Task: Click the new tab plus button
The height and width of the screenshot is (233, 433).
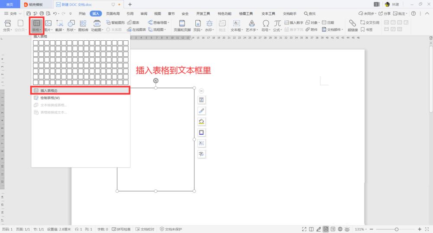Action: tap(130, 4)
